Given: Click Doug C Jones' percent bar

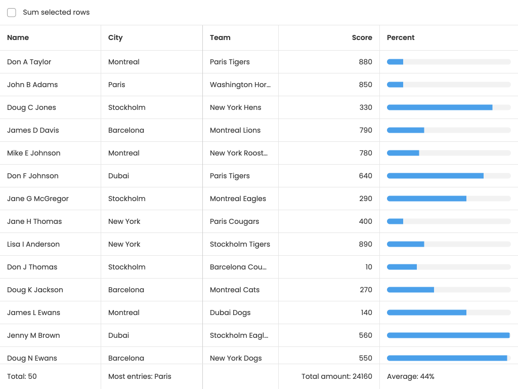Looking at the screenshot, I should click(449, 107).
